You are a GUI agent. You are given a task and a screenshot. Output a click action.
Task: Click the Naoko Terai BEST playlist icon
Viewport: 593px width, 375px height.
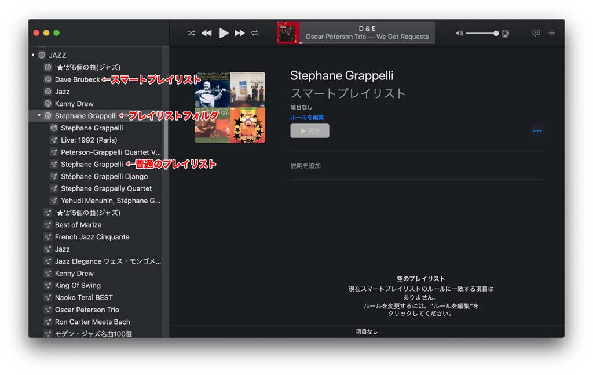(x=47, y=297)
